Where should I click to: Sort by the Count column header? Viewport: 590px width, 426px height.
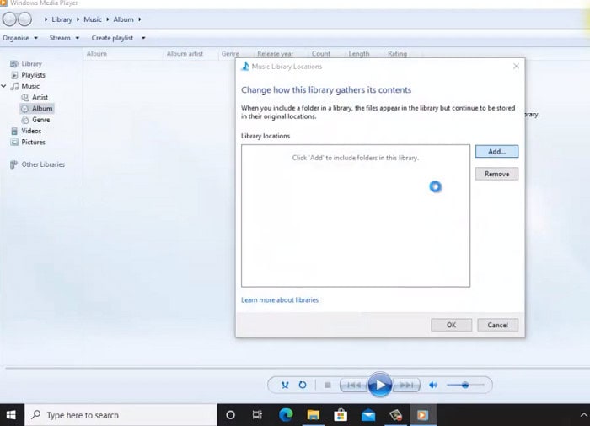[321, 53]
